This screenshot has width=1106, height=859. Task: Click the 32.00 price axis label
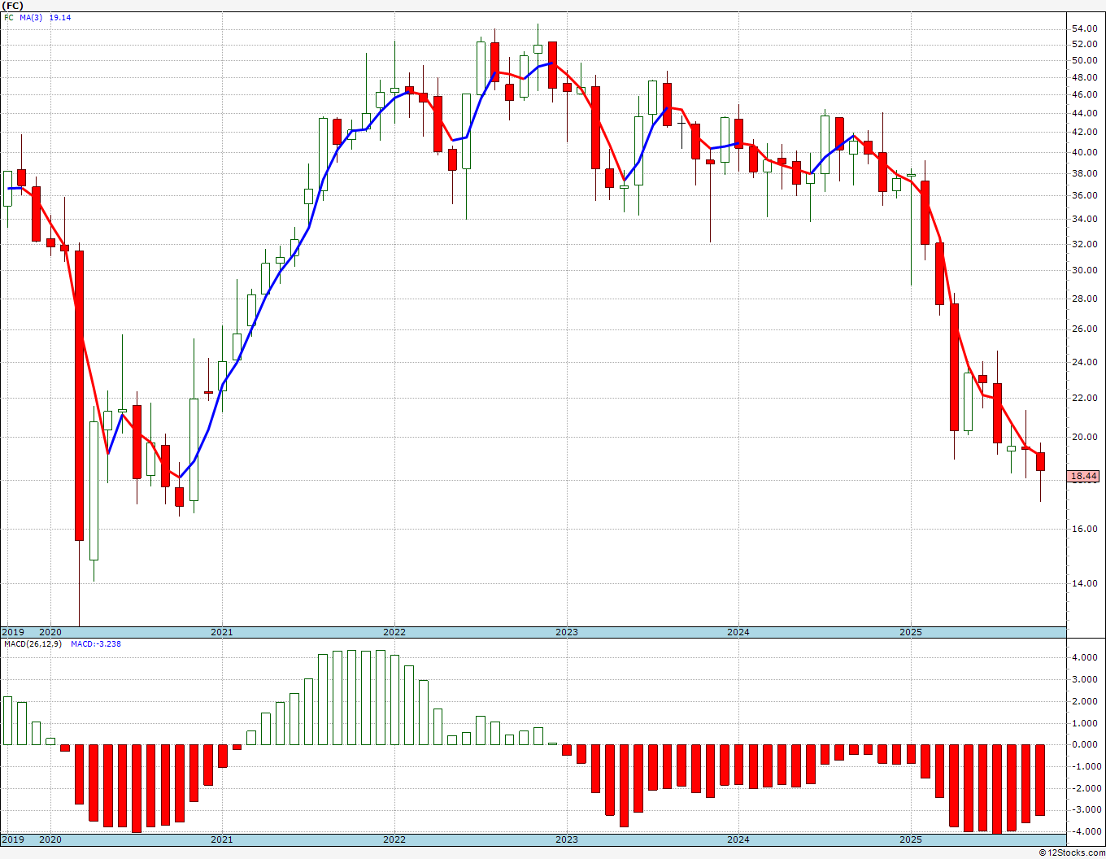1084,245
